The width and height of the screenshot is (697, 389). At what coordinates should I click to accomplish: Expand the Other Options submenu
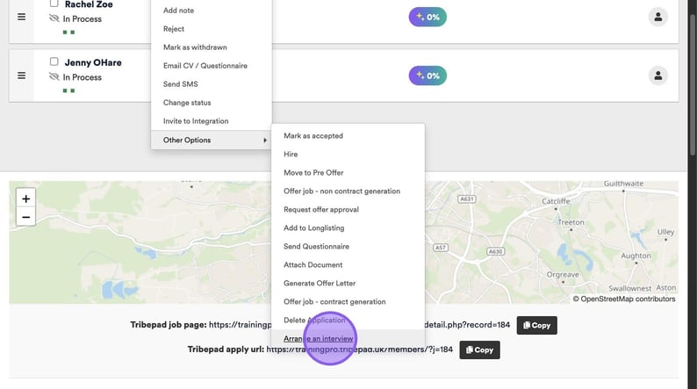click(211, 140)
